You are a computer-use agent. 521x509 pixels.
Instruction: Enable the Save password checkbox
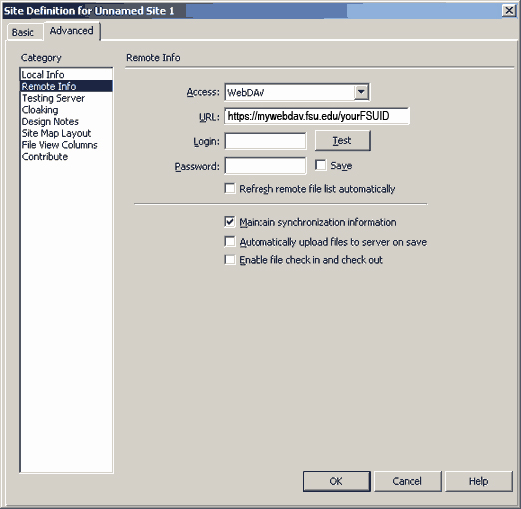[321, 165]
